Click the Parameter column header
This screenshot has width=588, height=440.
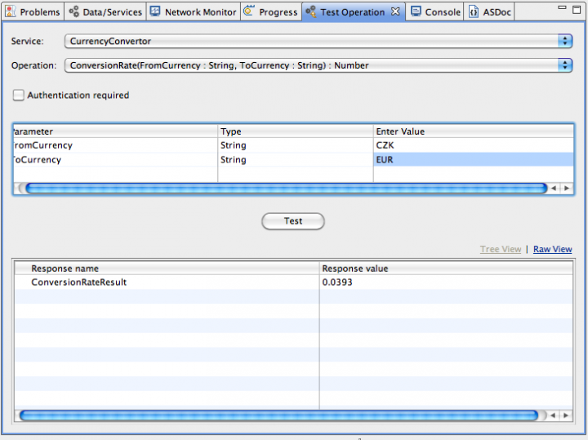[x=115, y=131]
